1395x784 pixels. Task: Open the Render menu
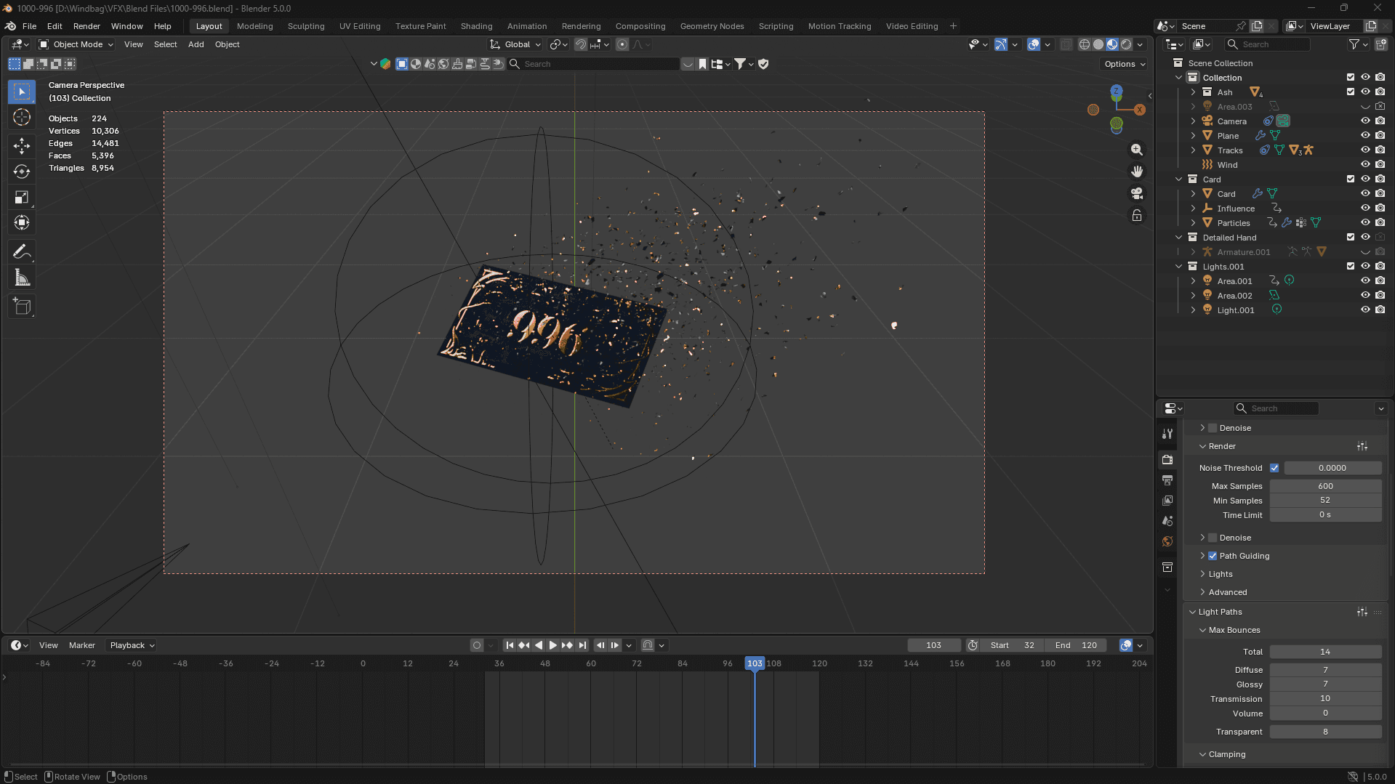(87, 26)
